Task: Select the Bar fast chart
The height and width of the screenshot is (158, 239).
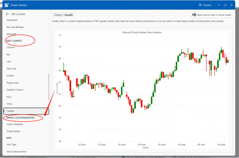Action: point(8,54)
